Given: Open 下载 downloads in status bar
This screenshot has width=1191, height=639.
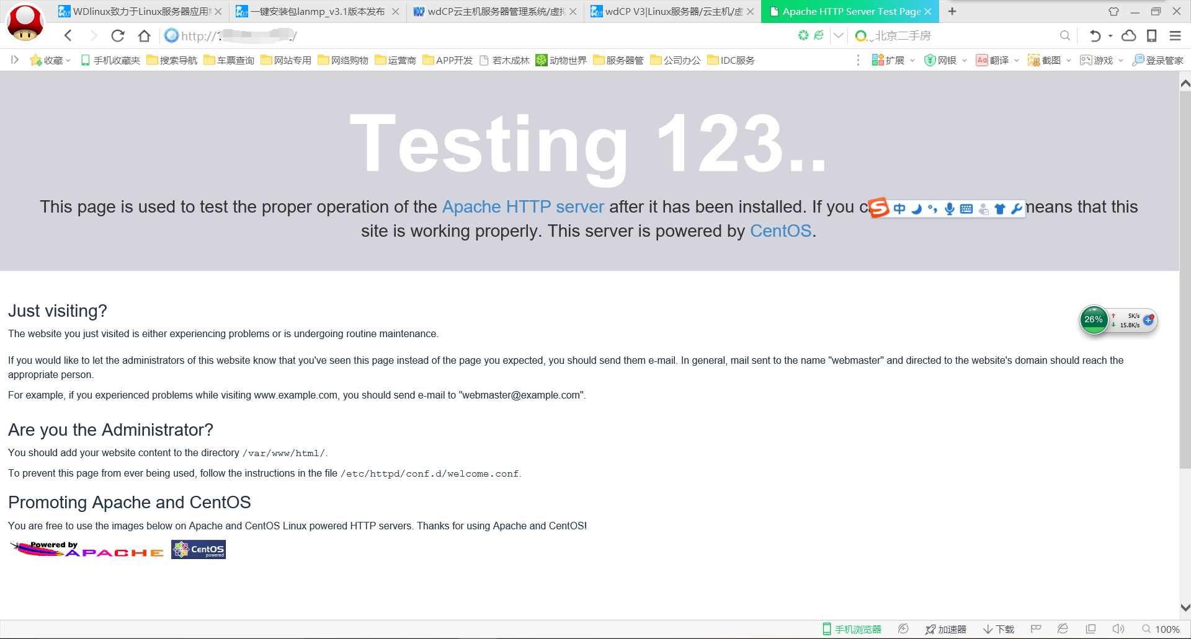Looking at the screenshot, I should click(999, 629).
